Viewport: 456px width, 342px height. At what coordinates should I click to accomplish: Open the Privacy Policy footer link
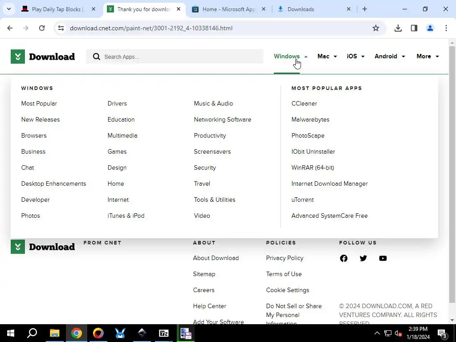pos(285,258)
